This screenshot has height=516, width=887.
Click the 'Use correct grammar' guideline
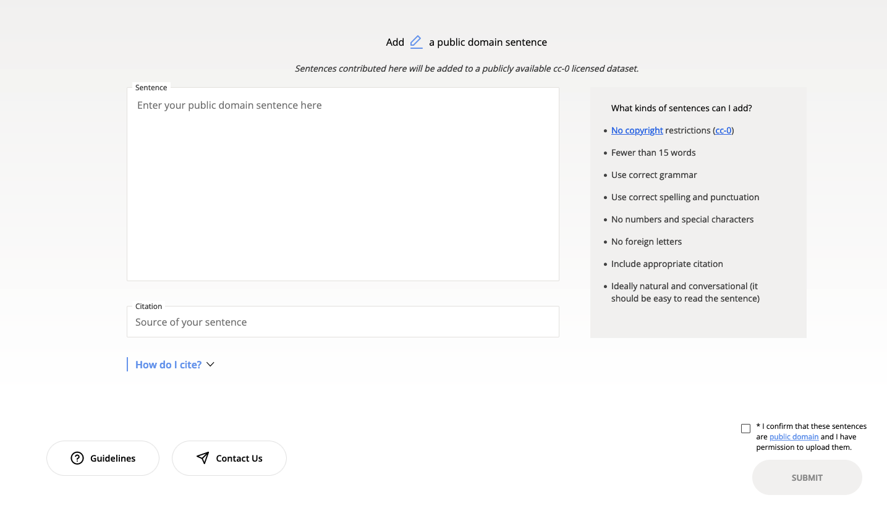click(x=654, y=175)
